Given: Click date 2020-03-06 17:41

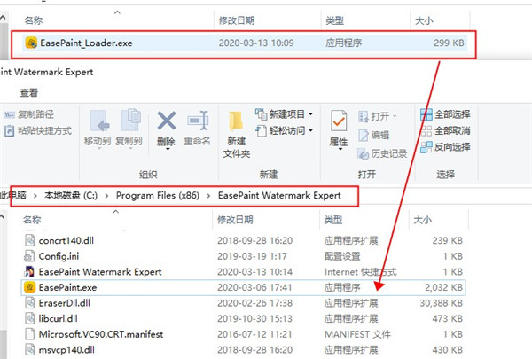Looking at the screenshot, I should (254, 287).
